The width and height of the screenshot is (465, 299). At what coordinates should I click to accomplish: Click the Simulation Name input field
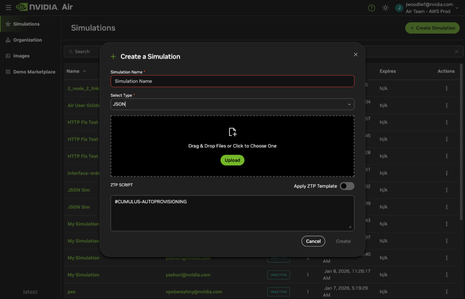pyautogui.click(x=232, y=81)
